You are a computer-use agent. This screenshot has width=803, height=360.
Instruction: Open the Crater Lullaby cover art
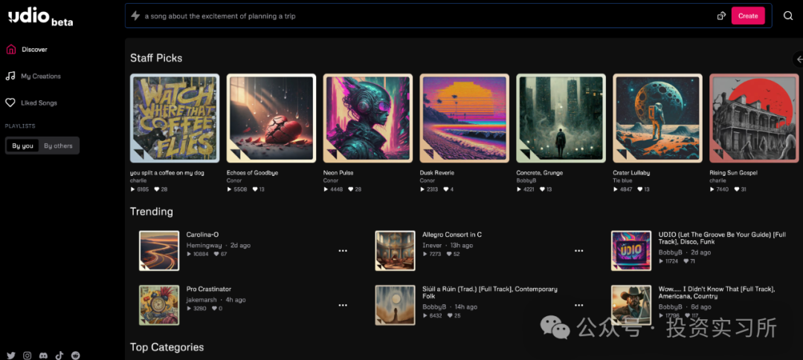(657, 118)
